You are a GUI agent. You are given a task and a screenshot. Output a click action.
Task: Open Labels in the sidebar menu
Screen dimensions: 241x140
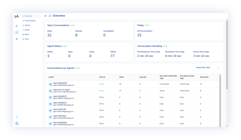(x=31, y=30)
